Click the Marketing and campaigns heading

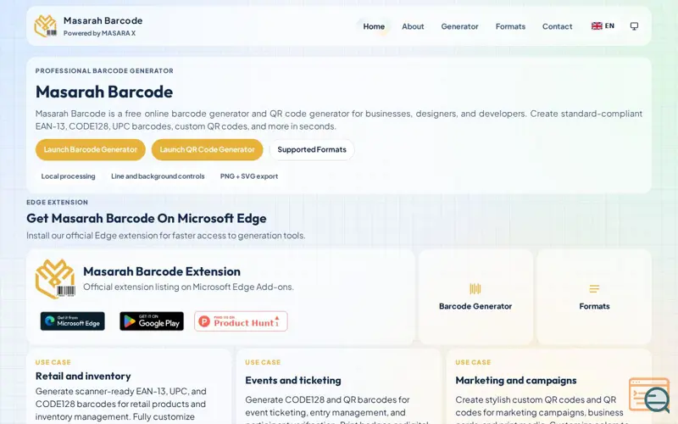click(516, 380)
